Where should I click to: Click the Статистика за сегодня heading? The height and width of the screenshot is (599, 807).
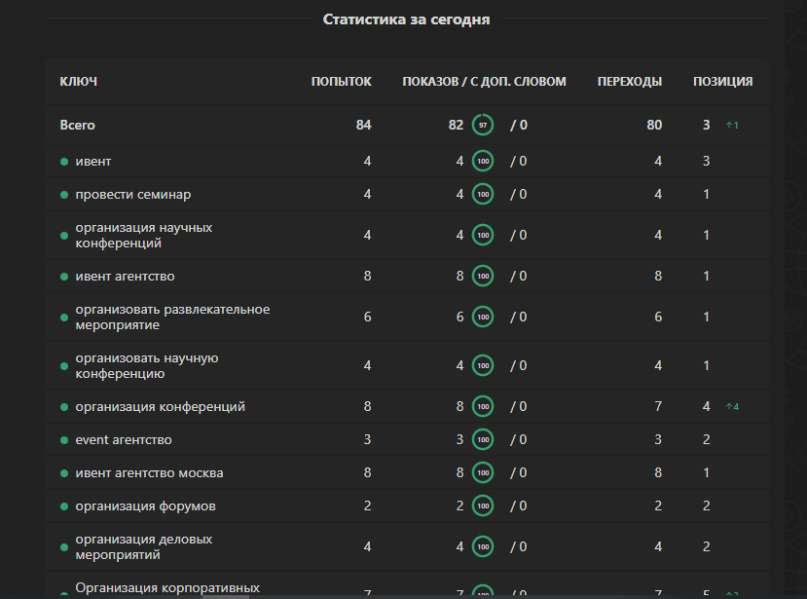pyautogui.click(x=406, y=19)
